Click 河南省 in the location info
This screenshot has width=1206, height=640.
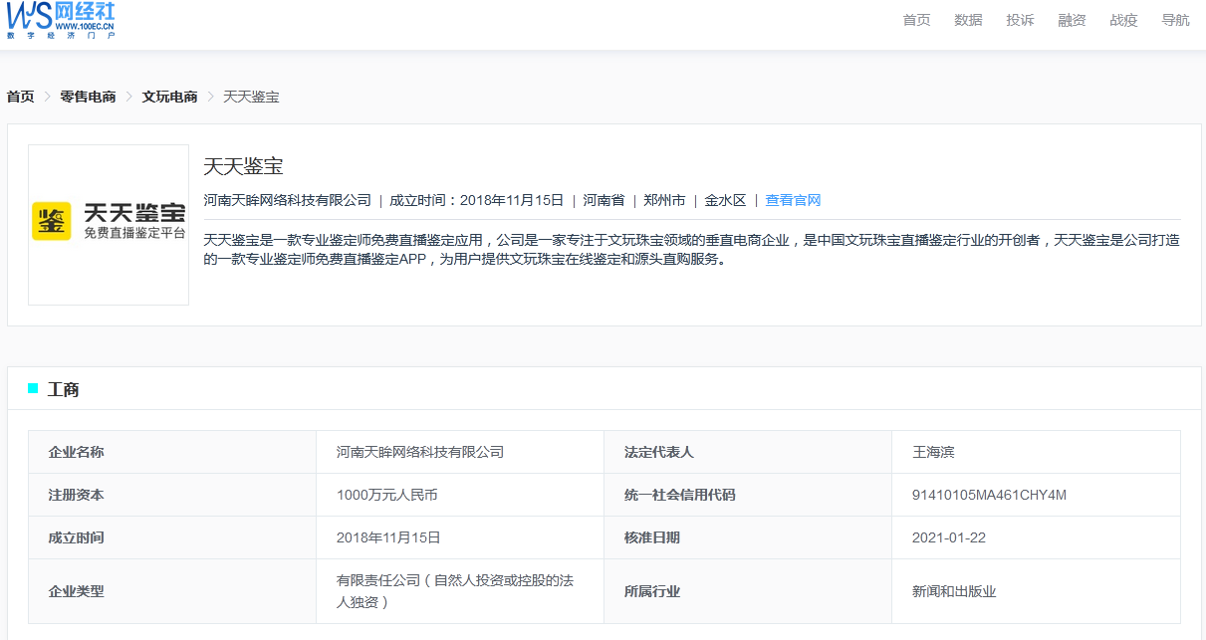click(603, 200)
